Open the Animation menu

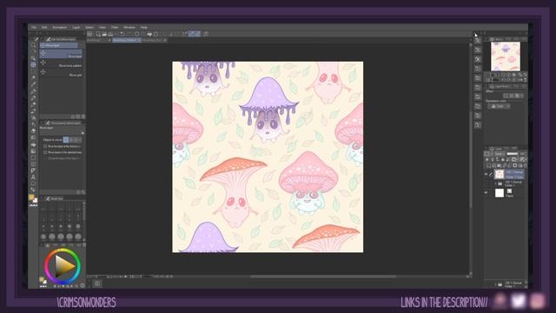(60, 27)
